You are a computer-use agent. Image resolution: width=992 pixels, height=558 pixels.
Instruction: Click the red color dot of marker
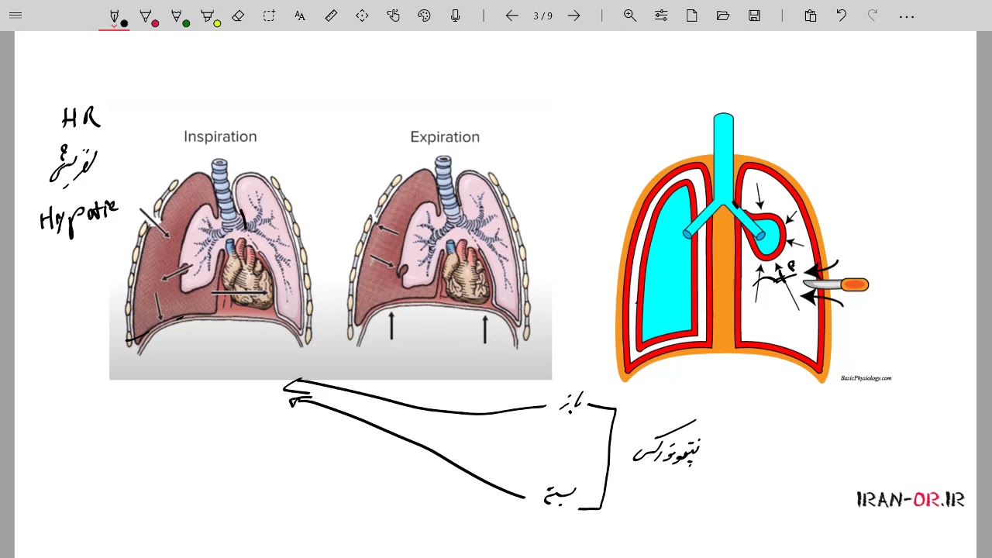pos(155,23)
